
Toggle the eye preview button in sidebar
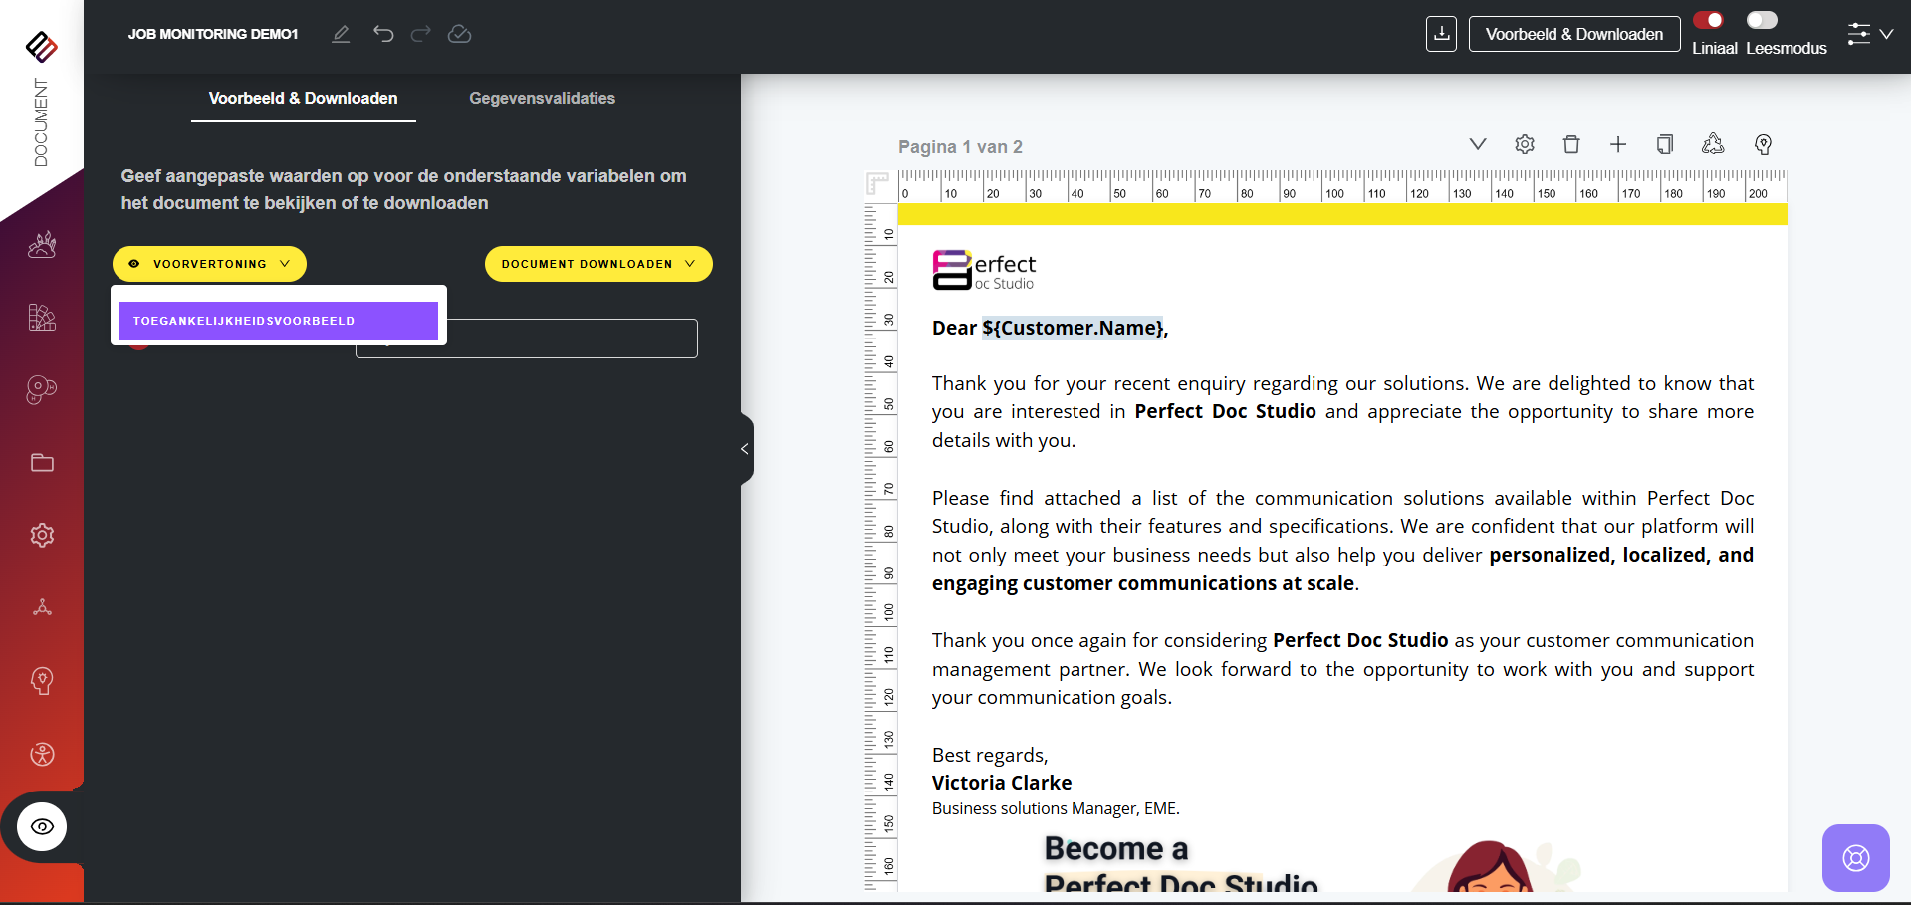point(42,827)
